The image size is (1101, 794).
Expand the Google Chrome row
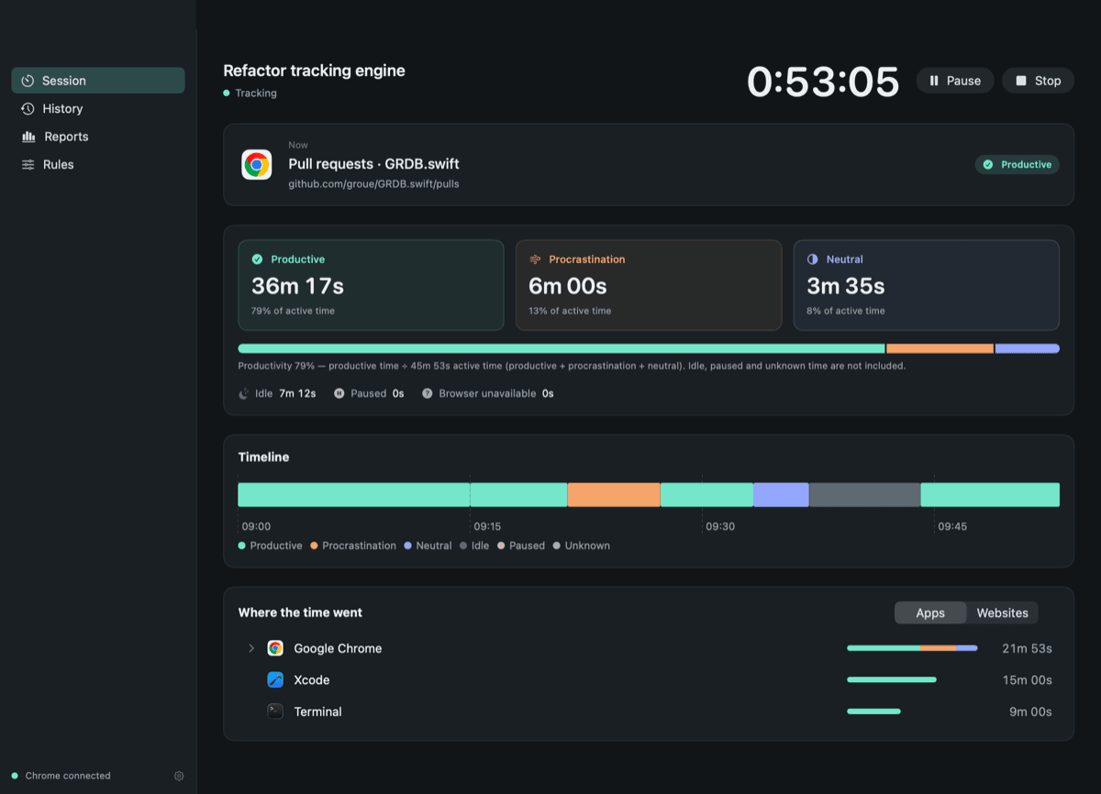coord(251,648)
